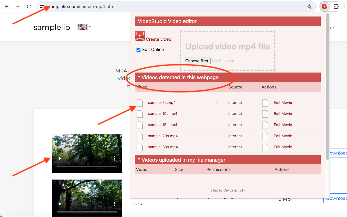Click the Actions header in detected videos table
Screen dimensions: 347x217
[269, 87]
